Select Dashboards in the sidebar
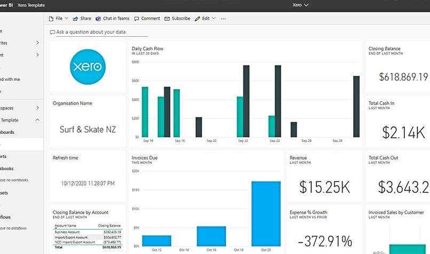The width and height of the screenshot is (430, 254). [7, 132]
